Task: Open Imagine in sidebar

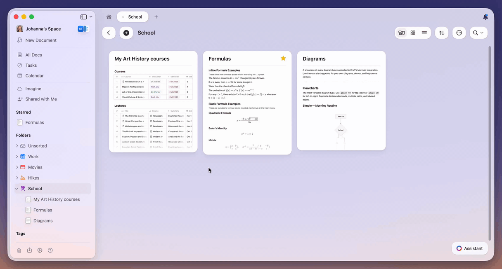Action: 33,89
